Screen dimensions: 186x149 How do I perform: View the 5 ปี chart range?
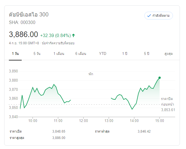tap(147, 53)
